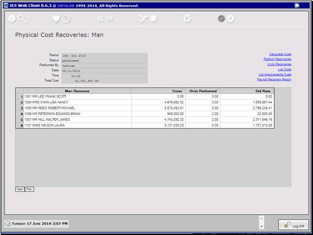The height and width of the screenshot is (235, 313).
Task: Click the recycle refresh icon
Action: pyautogui.click(x=187, y=19)
